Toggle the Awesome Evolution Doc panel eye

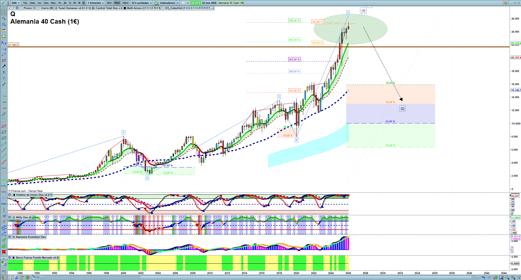10,237
